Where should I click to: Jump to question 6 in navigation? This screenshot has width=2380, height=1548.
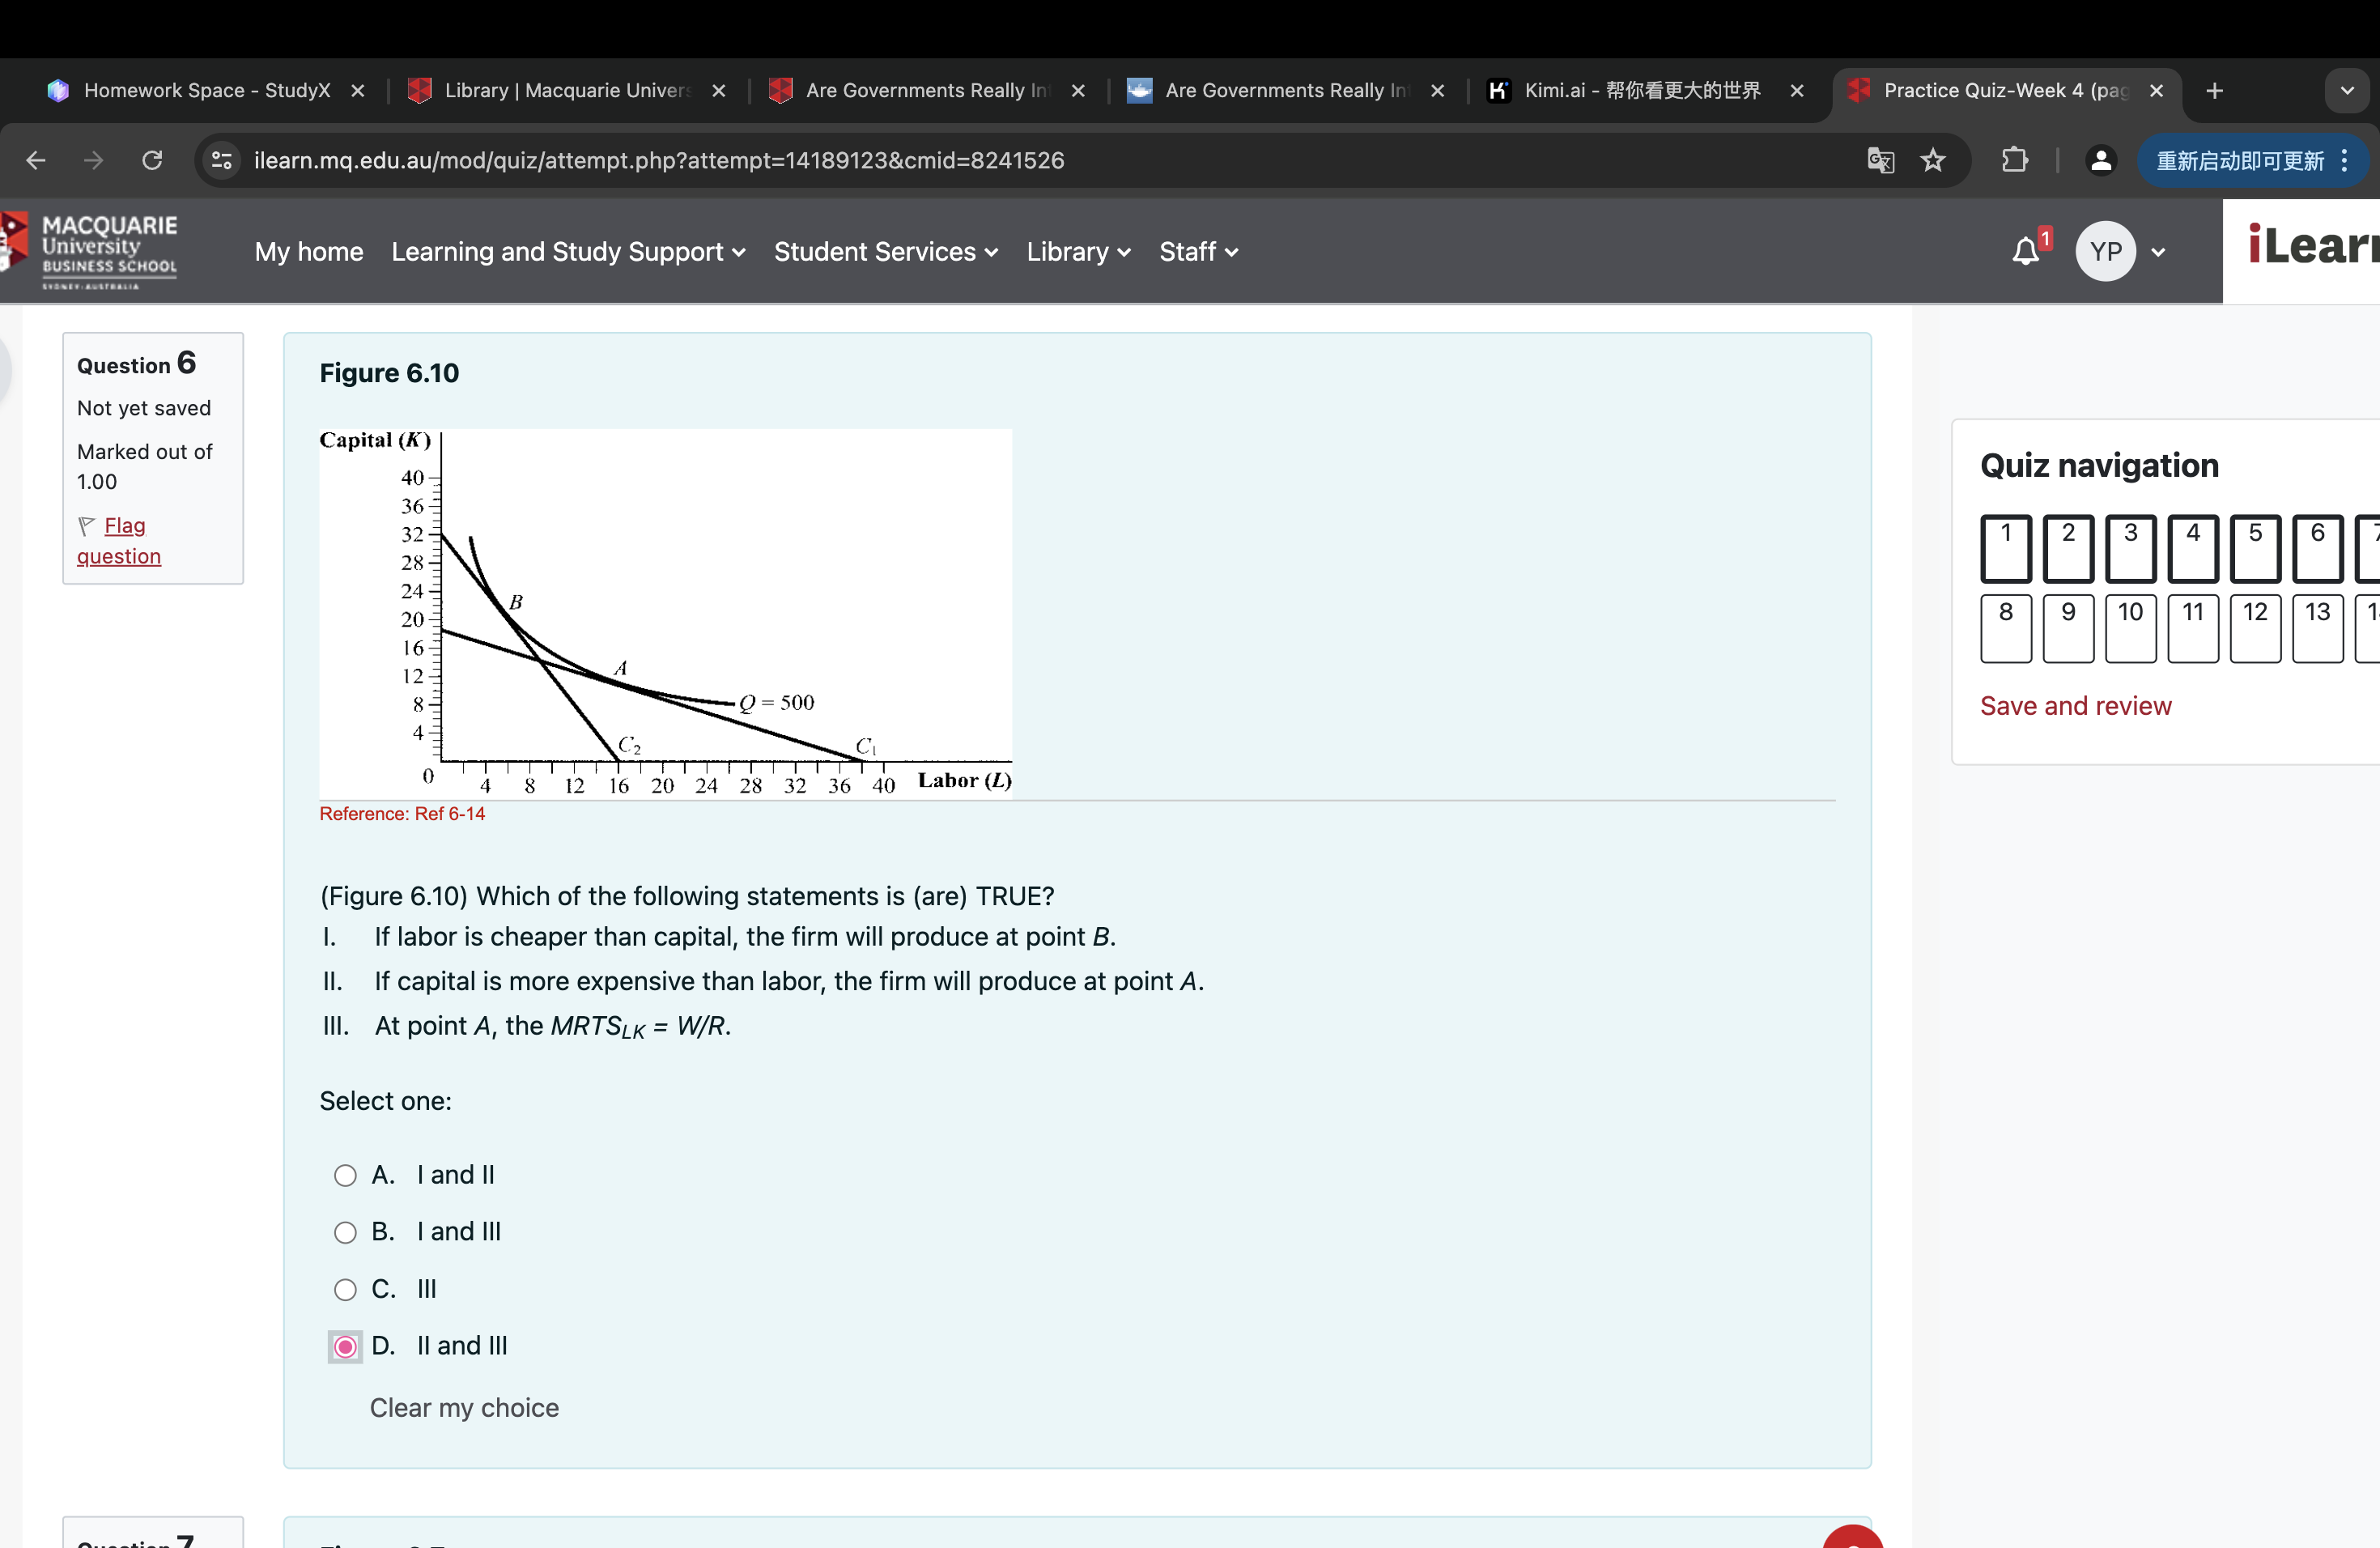2317,548
